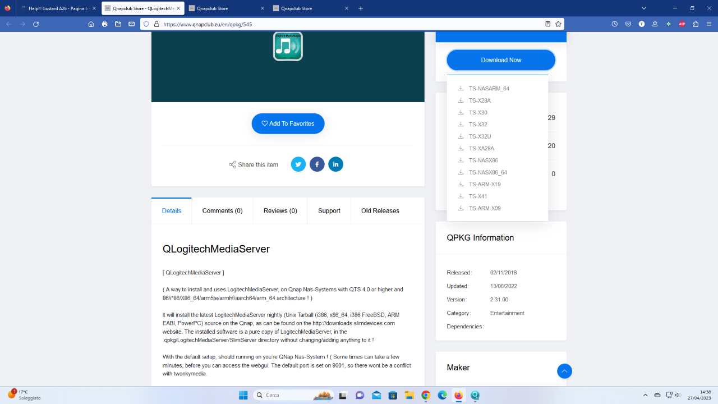Launch Google Chrome from the taskbar

click(426, 395)
